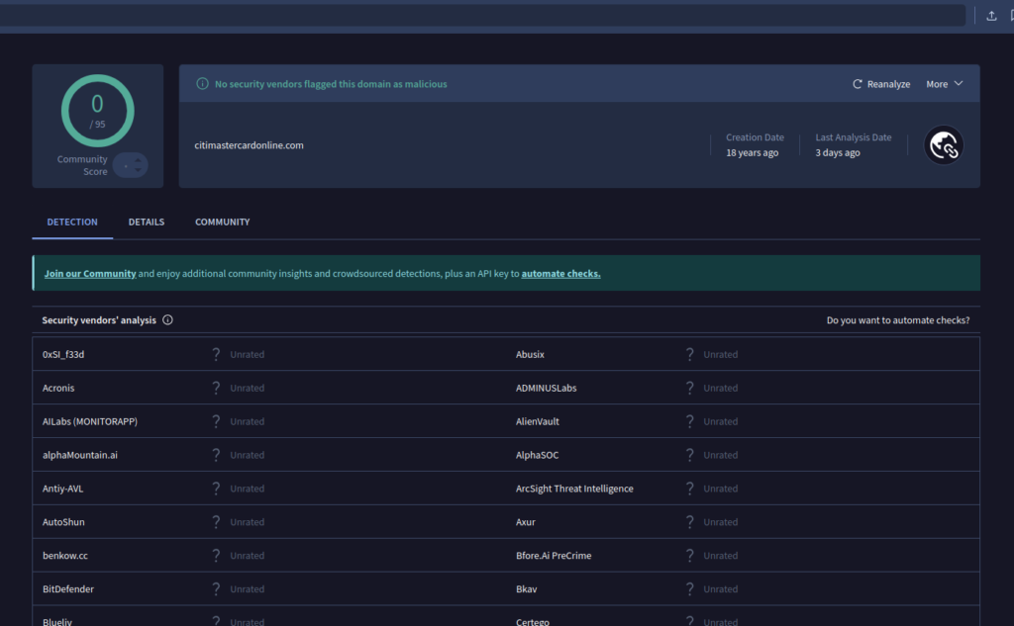Click the question-mark icon next to AlienVault
Viewport: 1014px width, 626px height.
point(690,421)
